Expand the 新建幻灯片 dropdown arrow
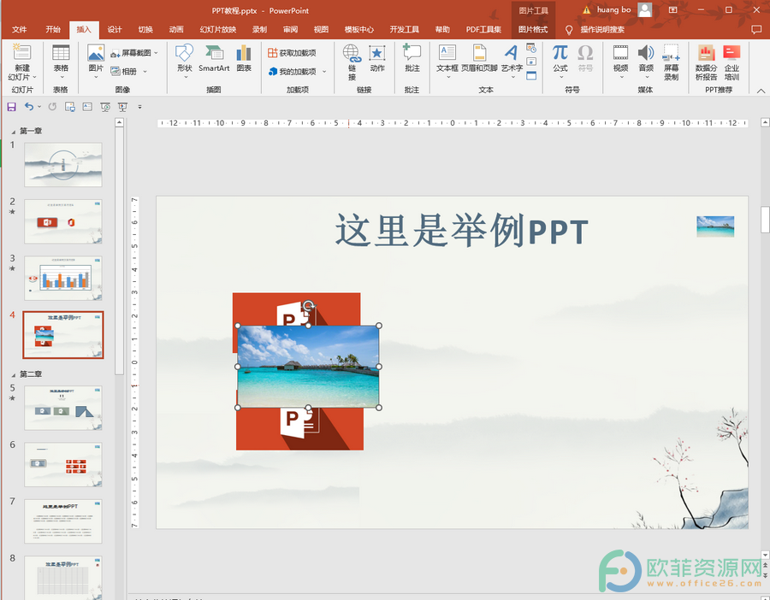This screenshot has height=600, width=770. tap(34, 77)
